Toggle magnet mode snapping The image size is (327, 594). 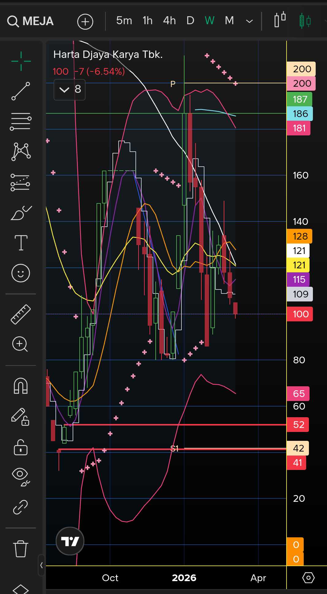coord(21,386)
